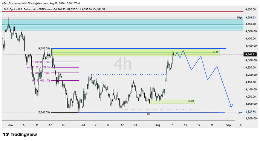Click the 4h OB label in the upper order block
The height and width of the screenshot is (141, 260).
click(x=215, y=52)
